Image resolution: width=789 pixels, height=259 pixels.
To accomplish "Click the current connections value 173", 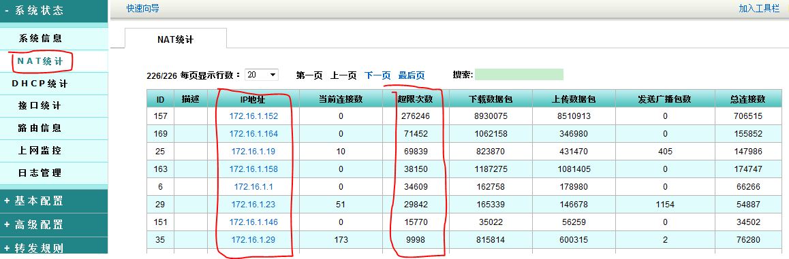I will coord(341,240).
